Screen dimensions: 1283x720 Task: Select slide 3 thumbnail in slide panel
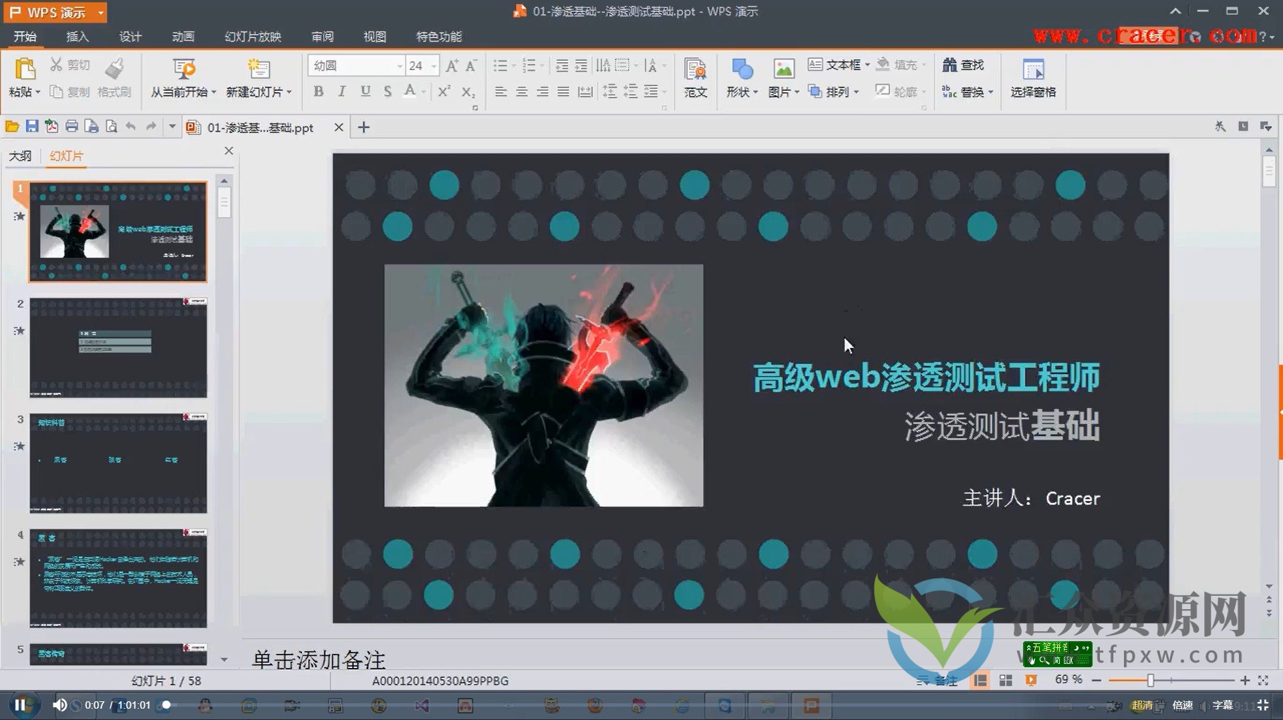[118, 463]
